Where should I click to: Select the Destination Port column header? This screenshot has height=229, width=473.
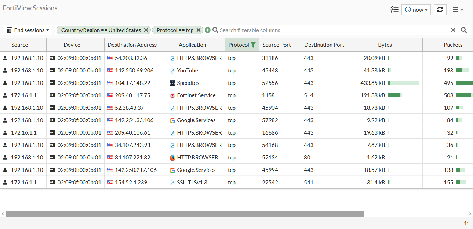324,45
